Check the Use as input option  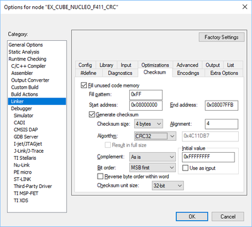(185, 168)
